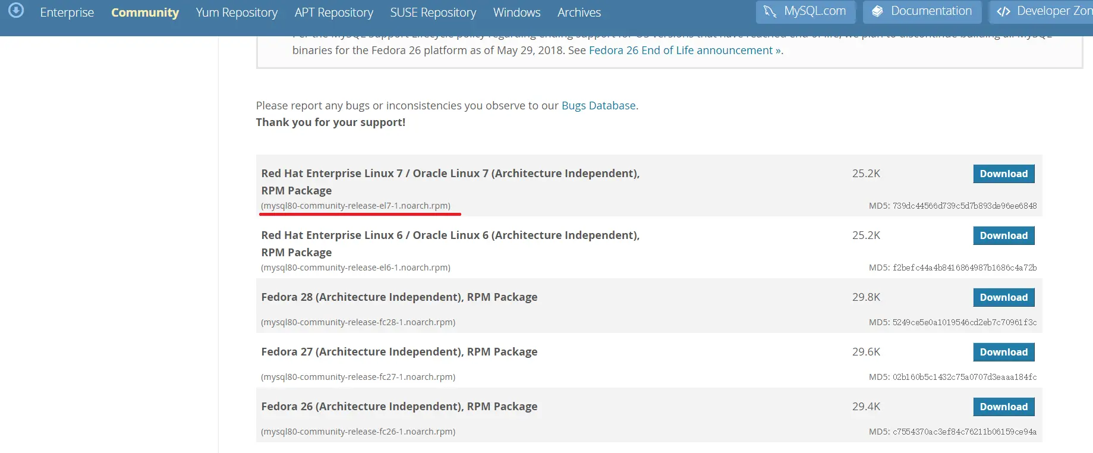Click the 25.2K size for Linux 6 package
Viewport: 1093px width, 453px height.
[866, 235]
